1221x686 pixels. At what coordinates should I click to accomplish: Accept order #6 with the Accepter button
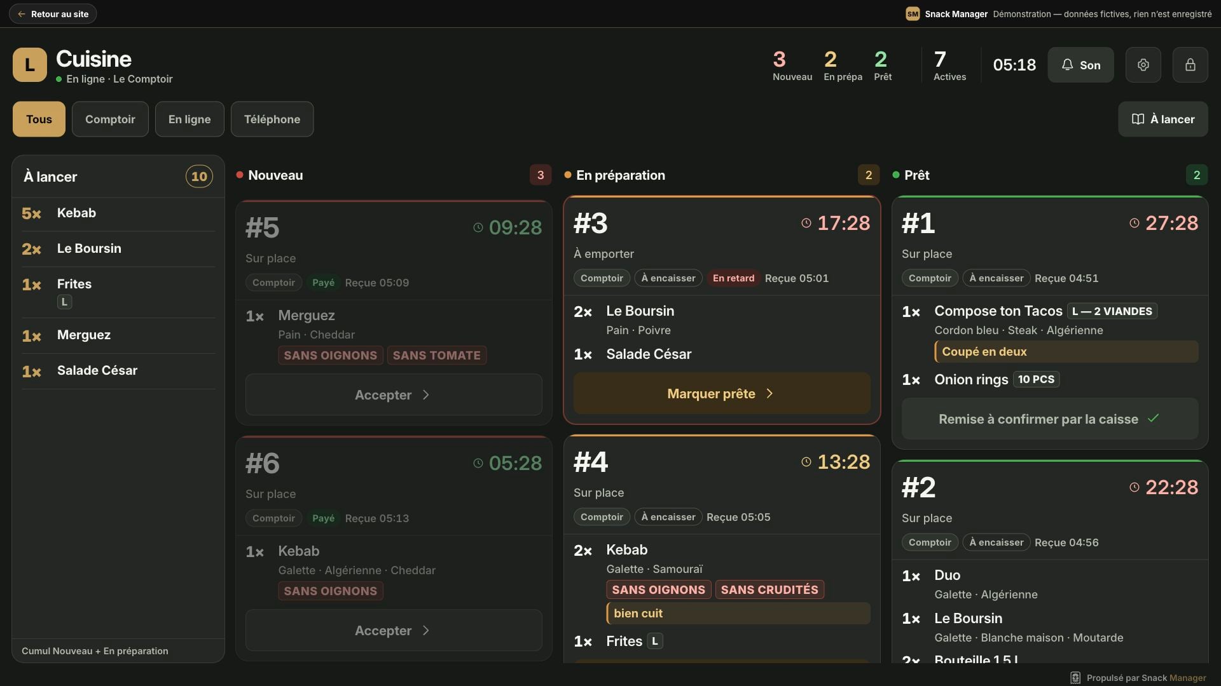coord(394,630)
